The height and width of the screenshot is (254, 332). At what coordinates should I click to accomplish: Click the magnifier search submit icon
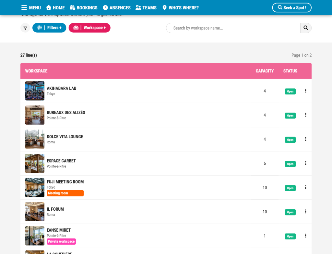(306, 28)
